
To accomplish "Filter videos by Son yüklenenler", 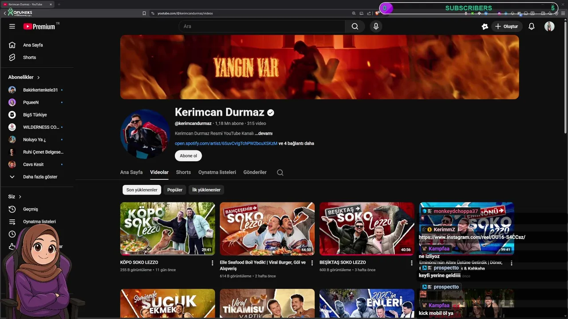I will point(142,190).
